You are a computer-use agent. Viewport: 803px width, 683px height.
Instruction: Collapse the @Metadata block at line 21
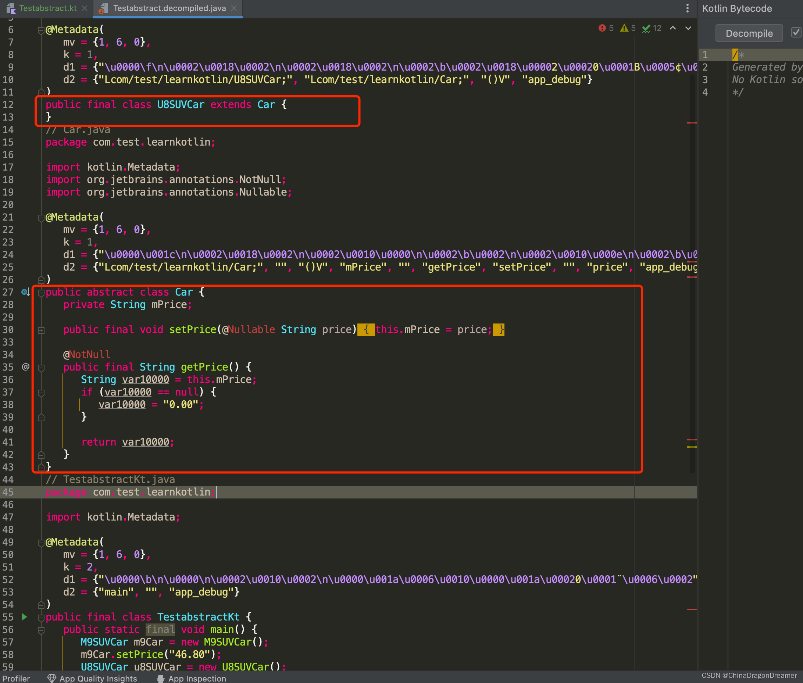click(41, 218)
